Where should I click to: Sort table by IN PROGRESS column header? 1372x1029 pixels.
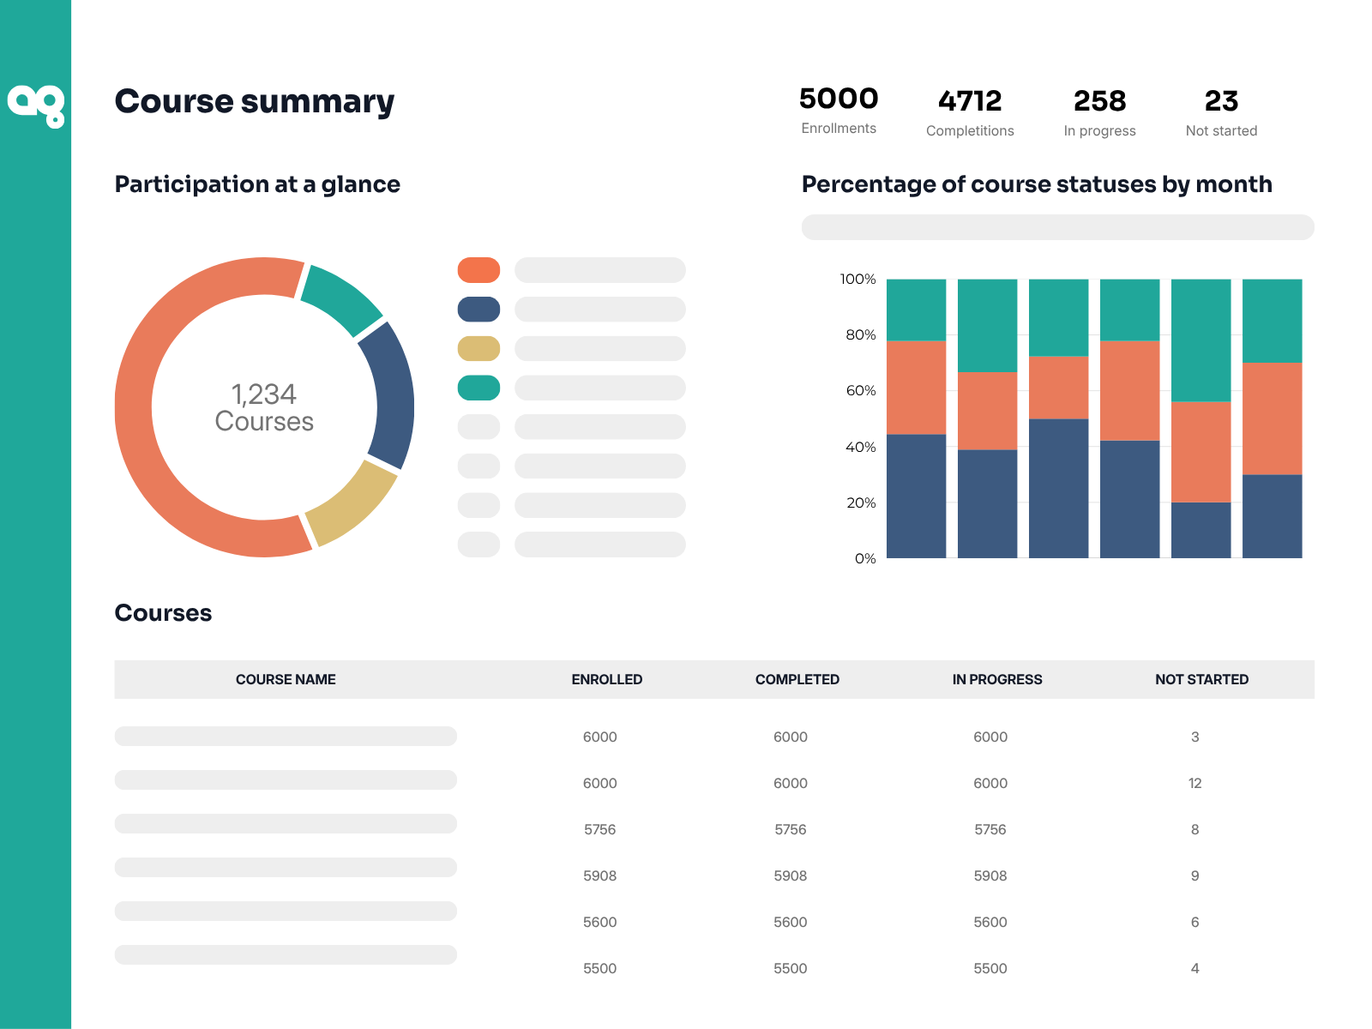(997, 679)
